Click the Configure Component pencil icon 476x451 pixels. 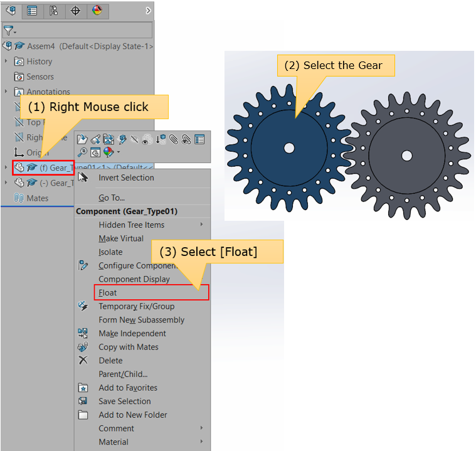point(83,265)
